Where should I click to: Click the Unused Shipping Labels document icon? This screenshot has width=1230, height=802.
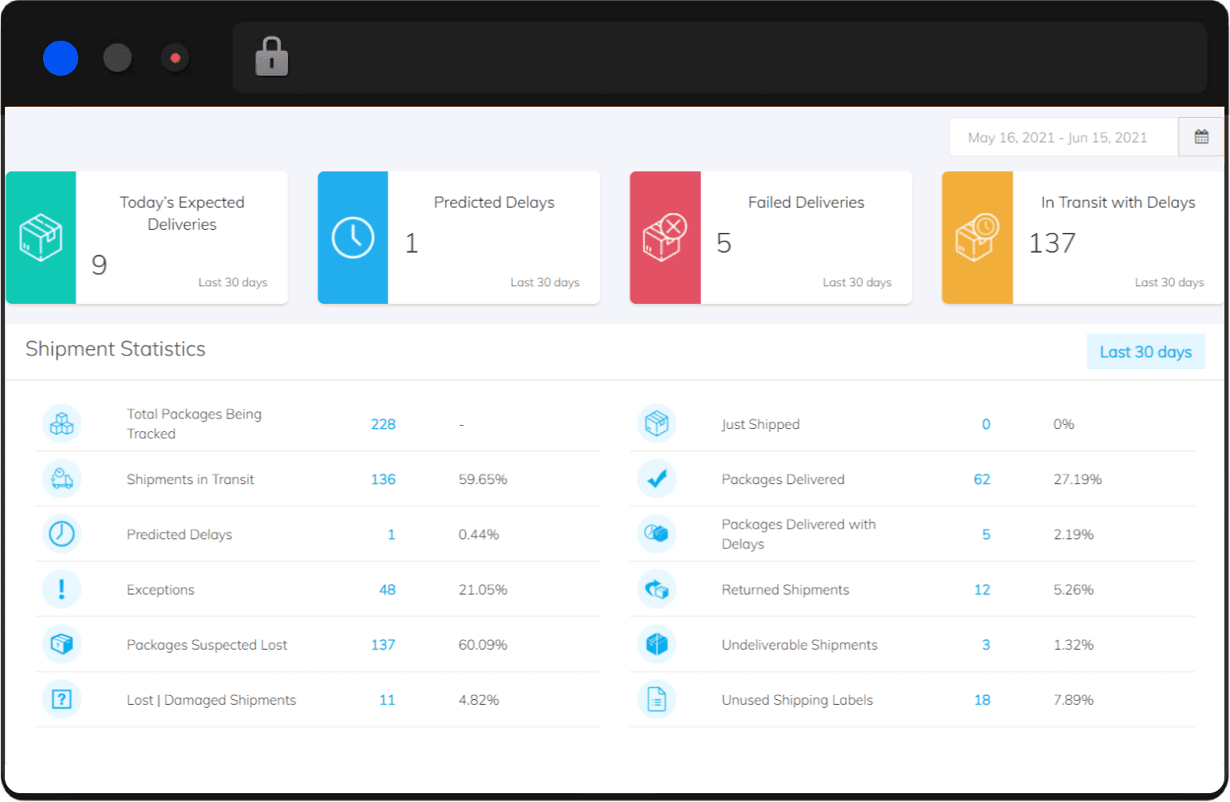click(x=656, y=699)
